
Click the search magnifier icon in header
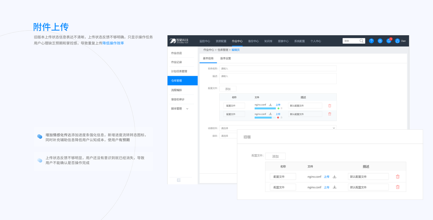click(362, 41)
